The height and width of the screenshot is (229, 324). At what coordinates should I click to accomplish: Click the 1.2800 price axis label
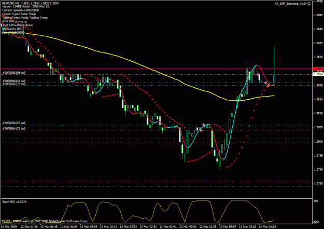318,142
